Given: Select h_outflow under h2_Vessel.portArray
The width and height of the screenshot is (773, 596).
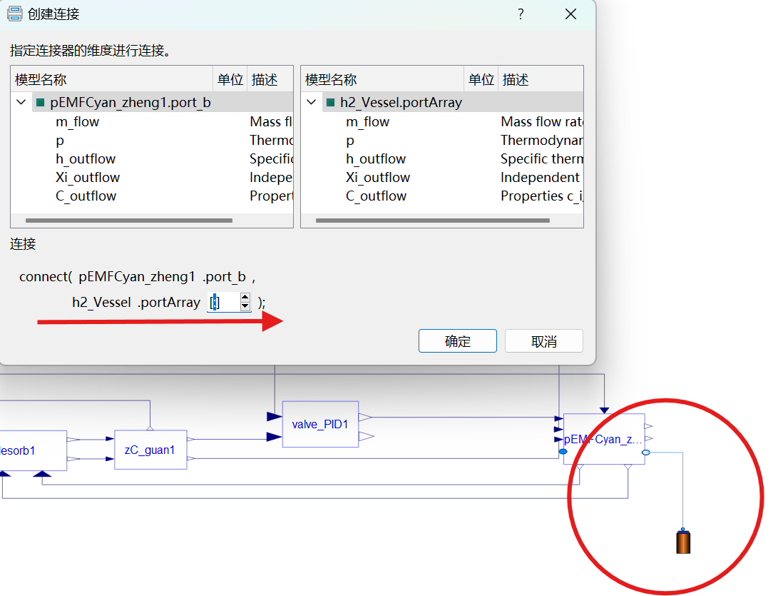Looking at the screenshot, I should coord(376,159).
